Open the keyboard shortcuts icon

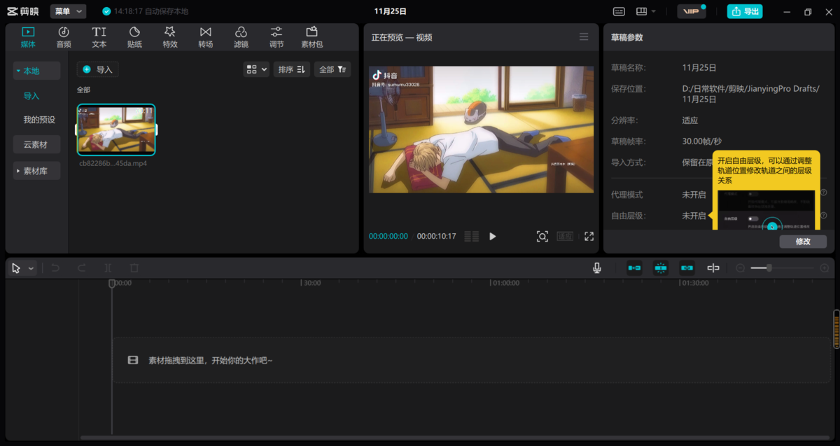click(x=619, y=11)
